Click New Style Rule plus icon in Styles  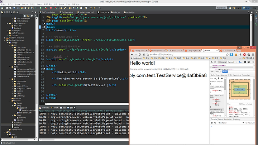click(x=215, y=79)
